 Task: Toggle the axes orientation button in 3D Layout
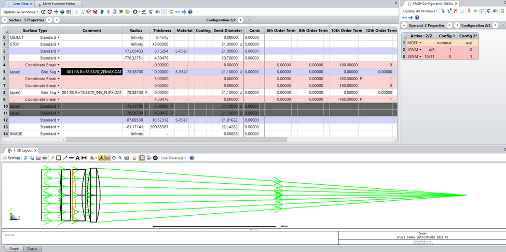pyautogui.click(x=101, y=158)
